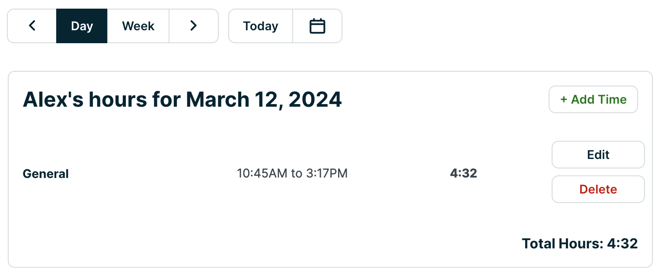Switch to the Week view
Viewport: 658px width, 273px height.
click(x=138, y=26)
